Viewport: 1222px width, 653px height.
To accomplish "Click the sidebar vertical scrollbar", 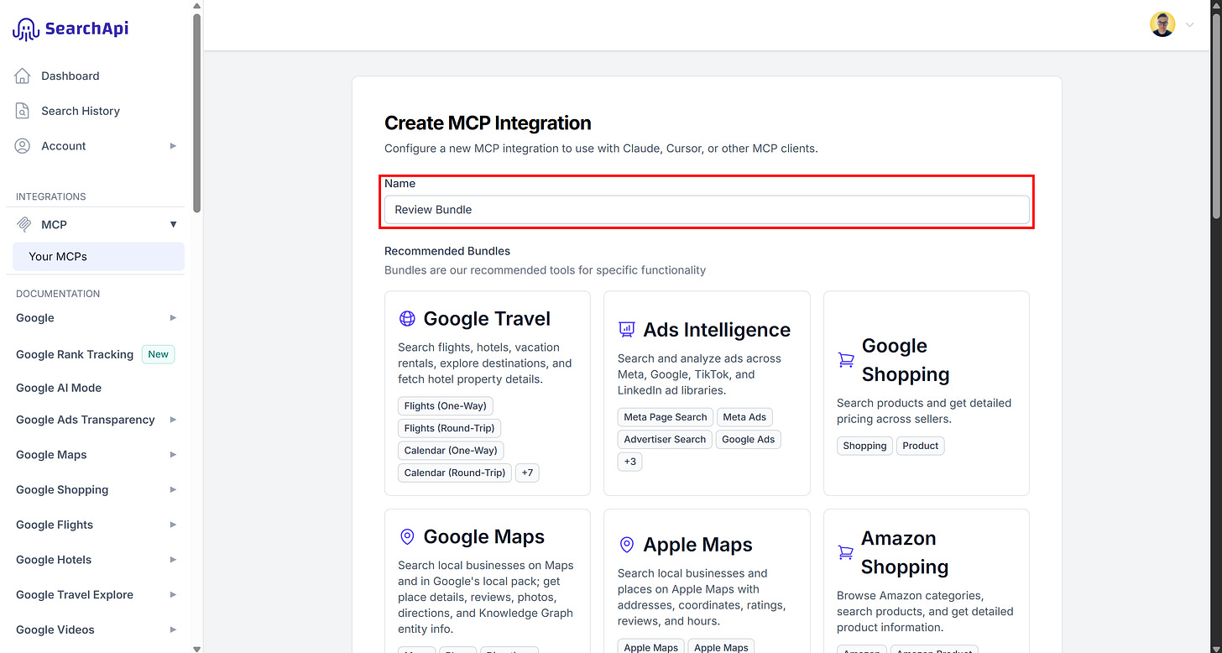I will tap(197, 113).
